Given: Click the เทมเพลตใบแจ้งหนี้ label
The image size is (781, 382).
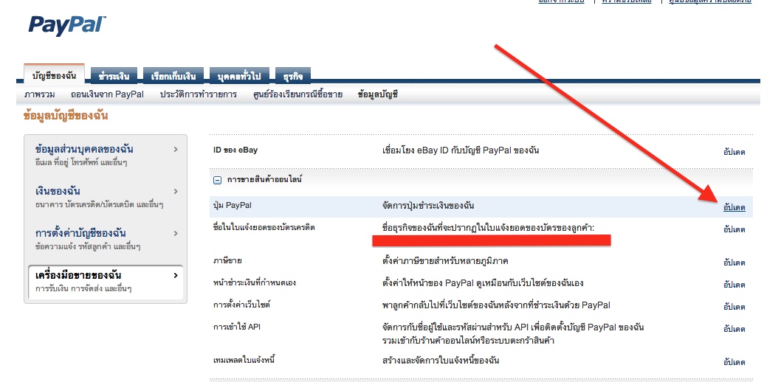Looking at the screenshot, I should [x=244, y=360].
